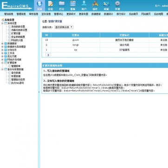The width and height of the screenshot is (168, 168).
Task: Click the ICP备案号 cell
Action: [x=124, y=50]
